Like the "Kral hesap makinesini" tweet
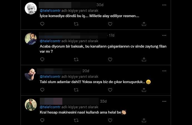Screen dimensions: 192x125 tap(110, 120)
